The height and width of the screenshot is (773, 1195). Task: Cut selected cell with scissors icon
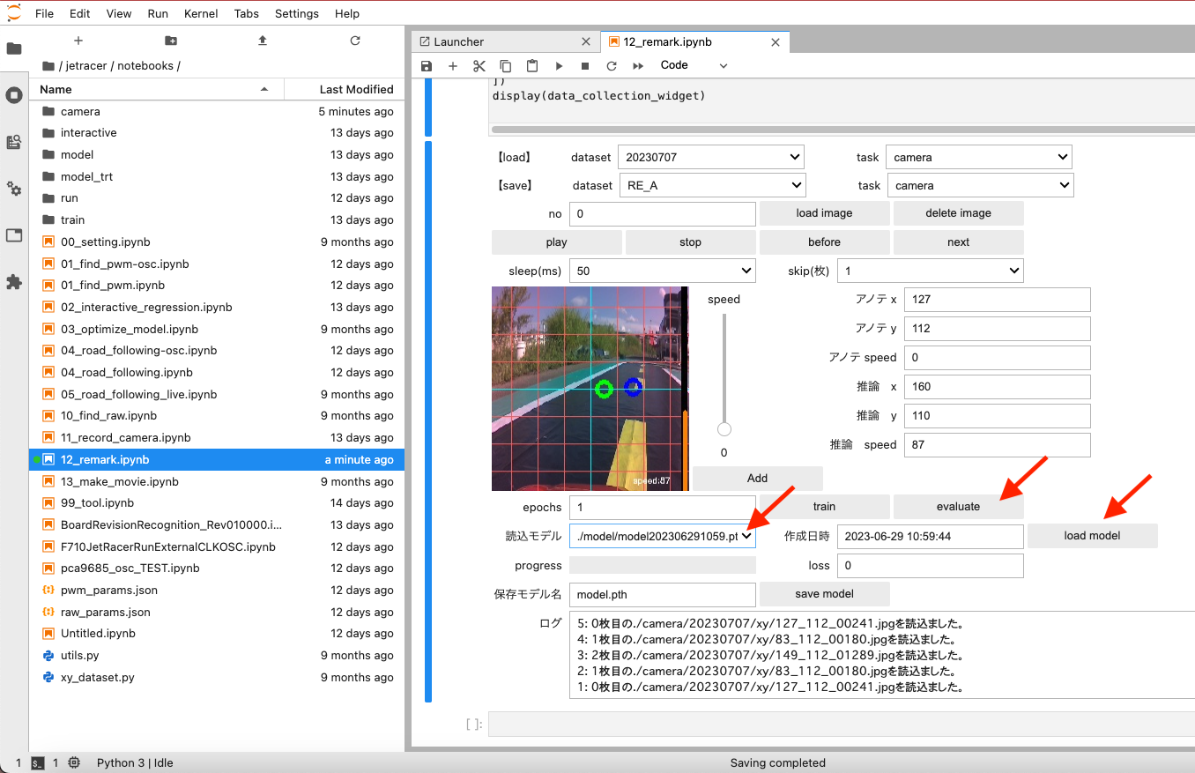click(x=479, y=66)
